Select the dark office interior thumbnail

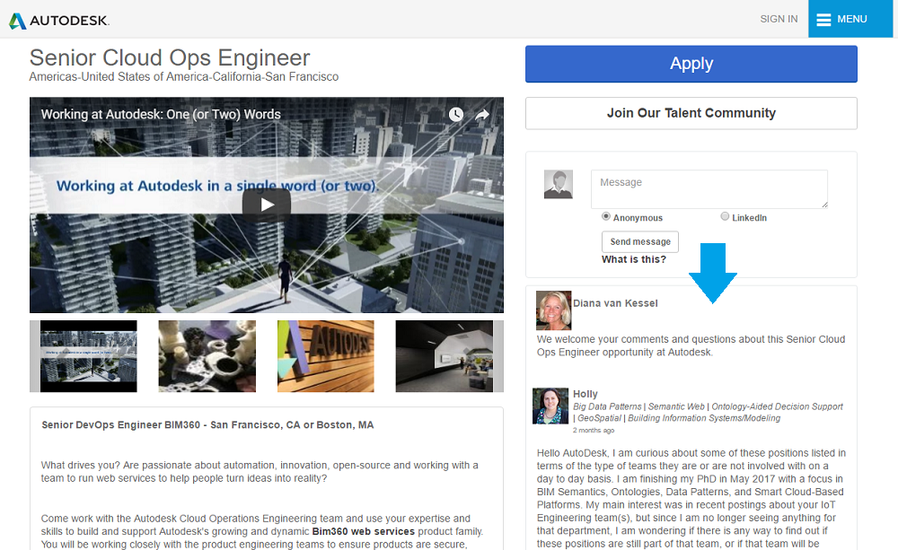tap(445, 356)
